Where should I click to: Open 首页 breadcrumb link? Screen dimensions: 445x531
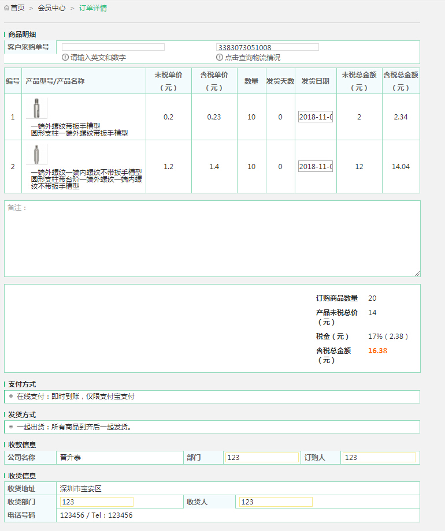[x=18, y=8]
